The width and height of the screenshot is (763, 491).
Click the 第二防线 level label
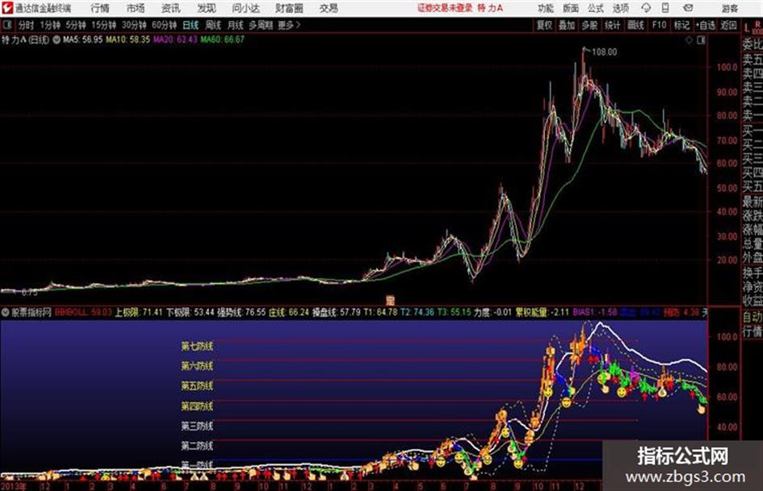click(197, 446)
